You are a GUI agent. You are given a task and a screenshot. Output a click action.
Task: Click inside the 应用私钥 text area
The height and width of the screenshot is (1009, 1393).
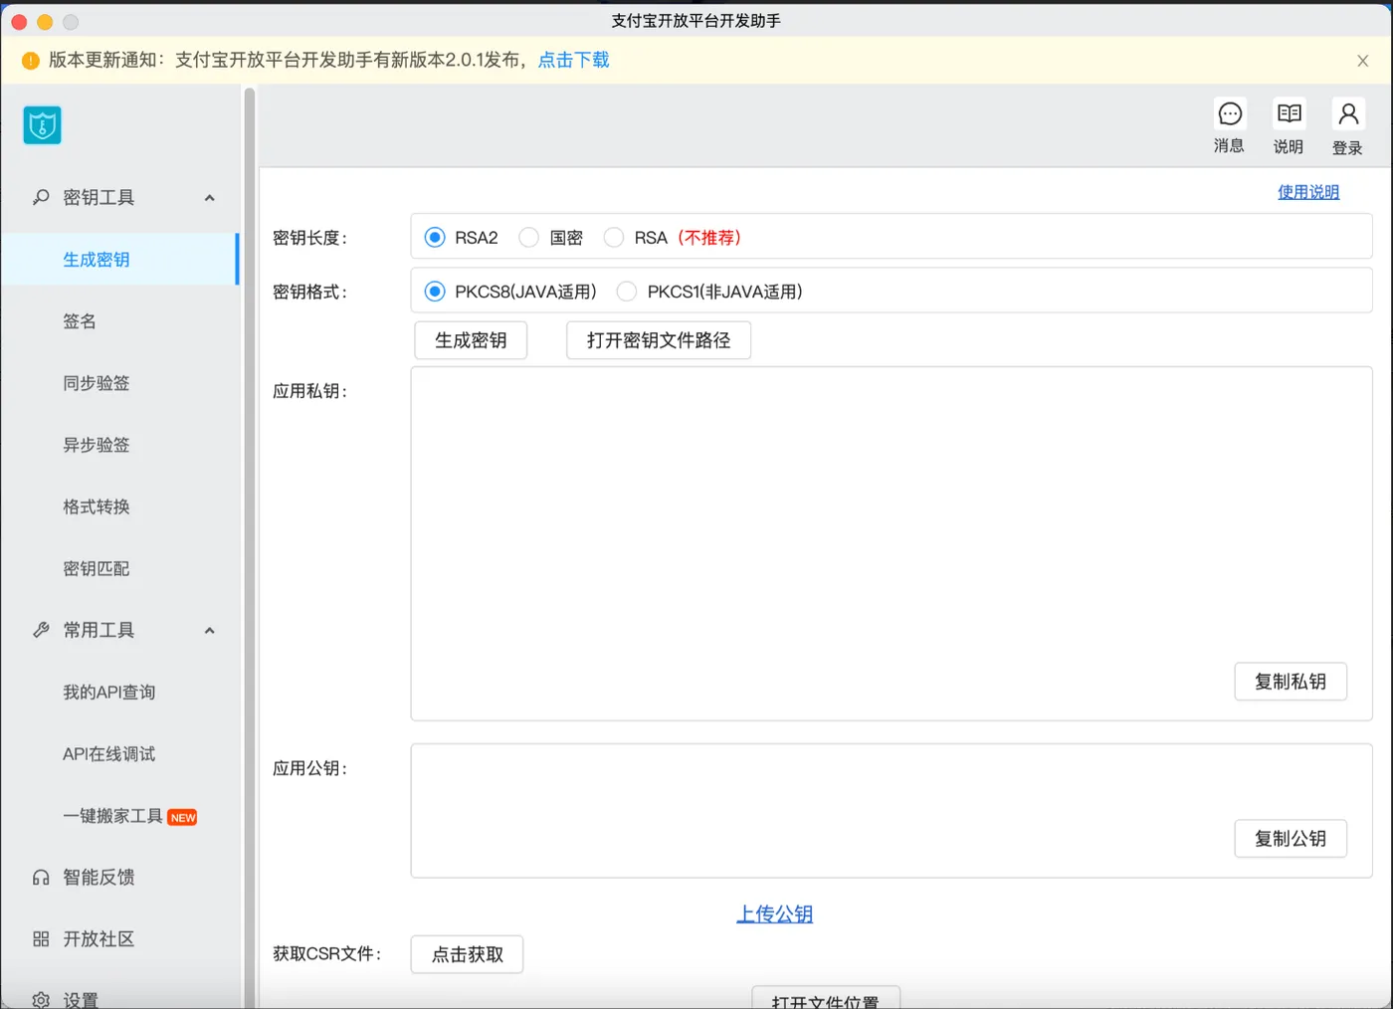[x=892, y=543]
